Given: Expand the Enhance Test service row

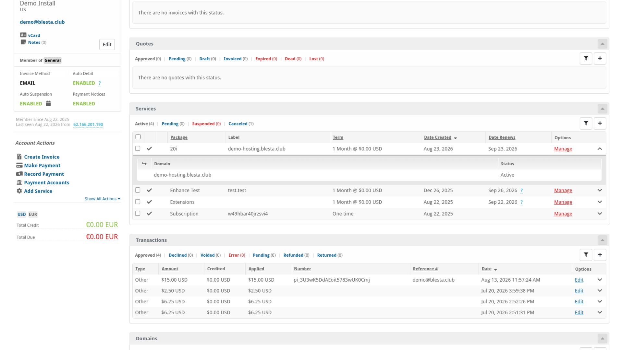Looking at the screenshot, I should 600,190.
